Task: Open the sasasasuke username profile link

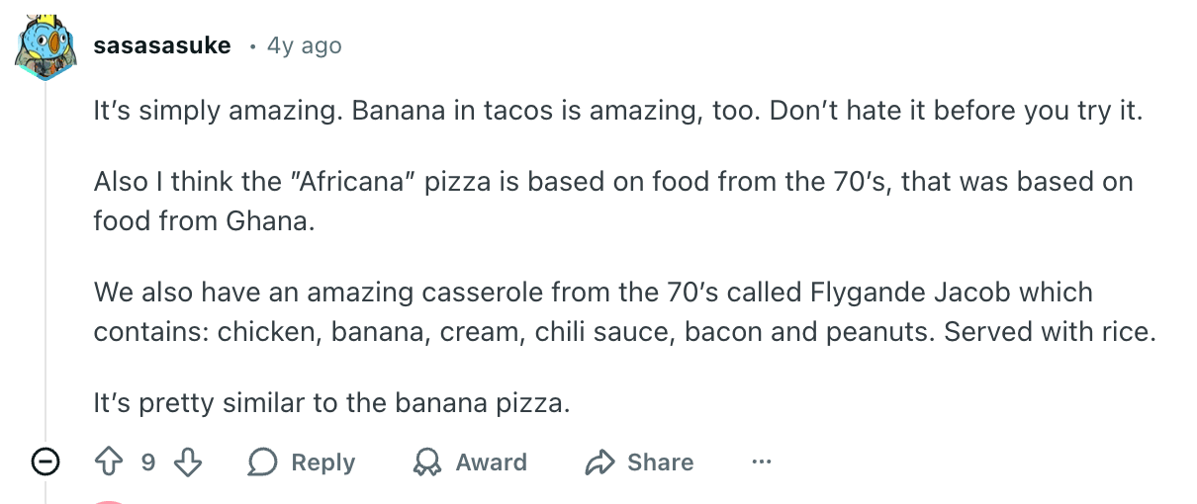Action: click(x=162, y=45)
